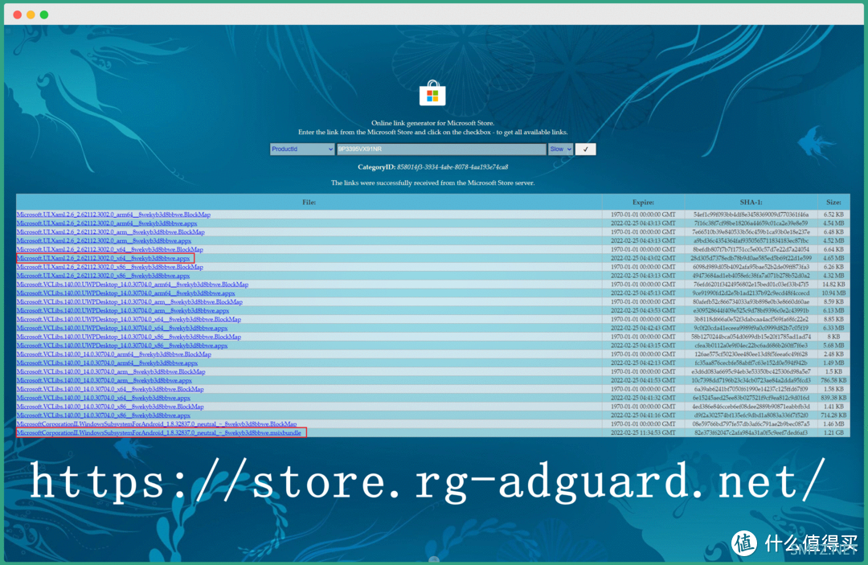This screenshot has height=565, width=868.
Task: Click the 'Expire:' column header
Action: pyautogui.click(x=643, y=202)
